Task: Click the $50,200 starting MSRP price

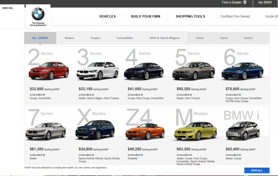Action: click(192, 89)
